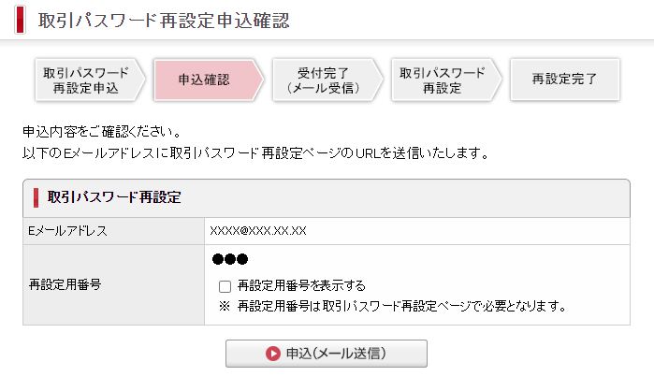The image size is (654, 391).
Task: Click the red marker in 取引パスワード再設定 section header
Action: (36, 197)
